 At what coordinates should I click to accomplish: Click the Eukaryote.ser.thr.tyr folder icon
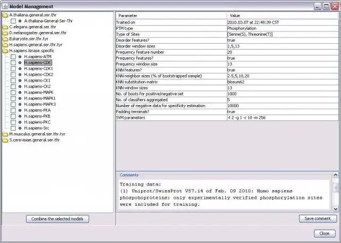[5, 39]
